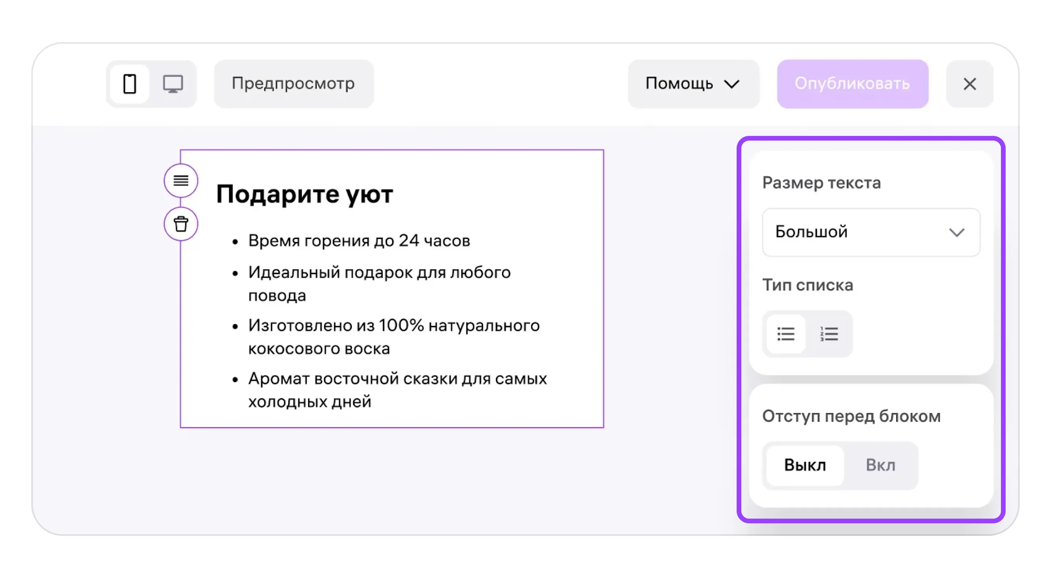This screenshot has width=1051, height=578.
Task: Click bullet about Аромат восточной сказки
Action: pyautogui.click(x=397, y=379)
